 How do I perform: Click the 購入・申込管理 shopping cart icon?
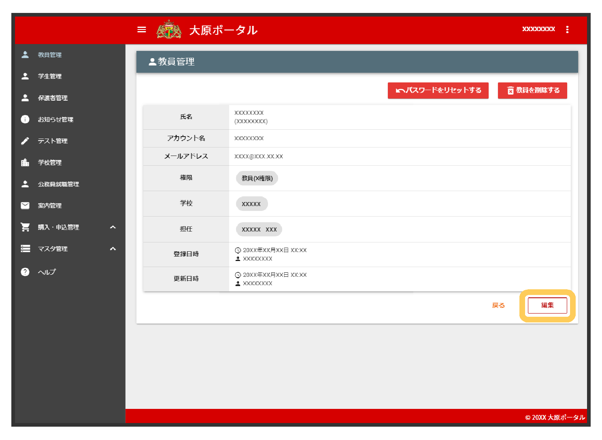tap(25, 227)
